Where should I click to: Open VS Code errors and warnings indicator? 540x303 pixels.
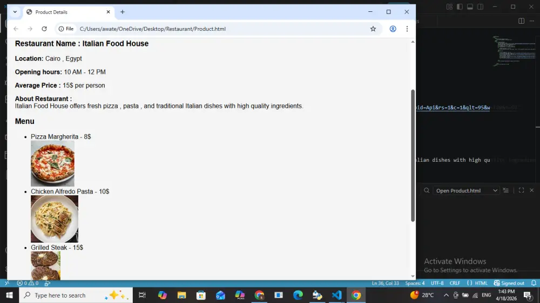[28, 283]
